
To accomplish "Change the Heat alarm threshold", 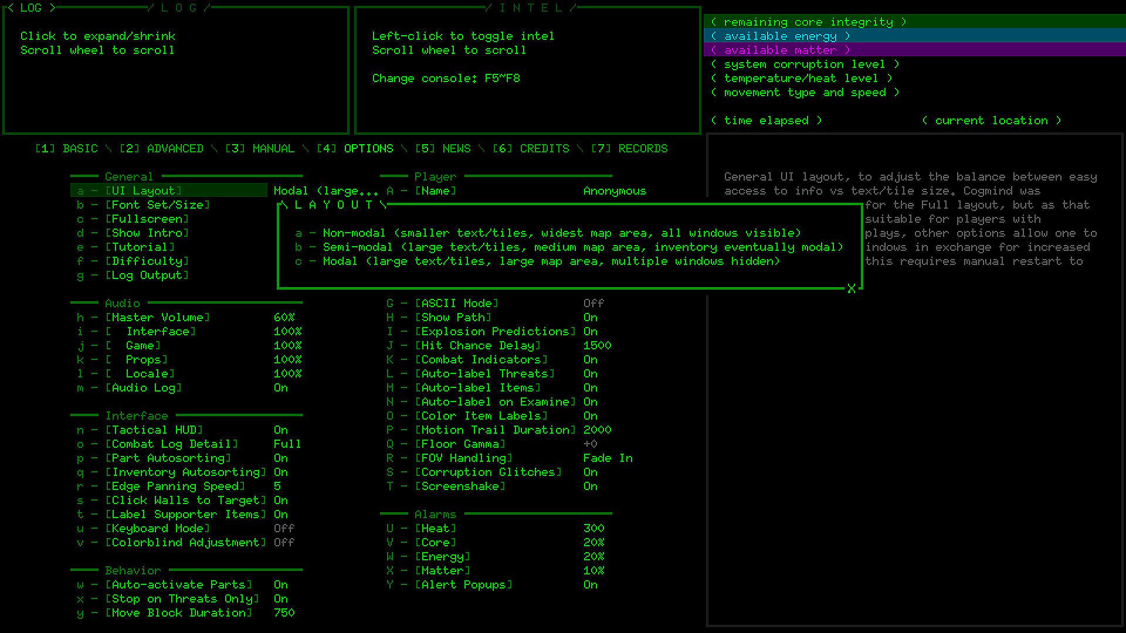I will tap(435, 529).
